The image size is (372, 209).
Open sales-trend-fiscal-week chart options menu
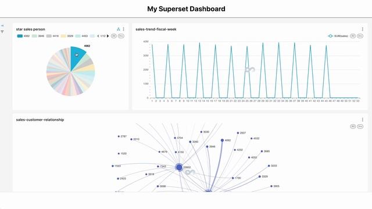pos(362,29)
